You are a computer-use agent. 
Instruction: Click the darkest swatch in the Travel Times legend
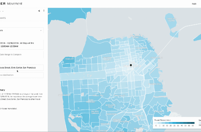[x=192, y=123]
